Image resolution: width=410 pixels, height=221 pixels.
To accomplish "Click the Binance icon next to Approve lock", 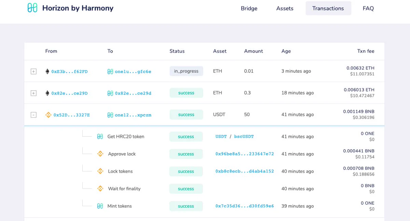I will pyautogui.click(x=100, y=154).
